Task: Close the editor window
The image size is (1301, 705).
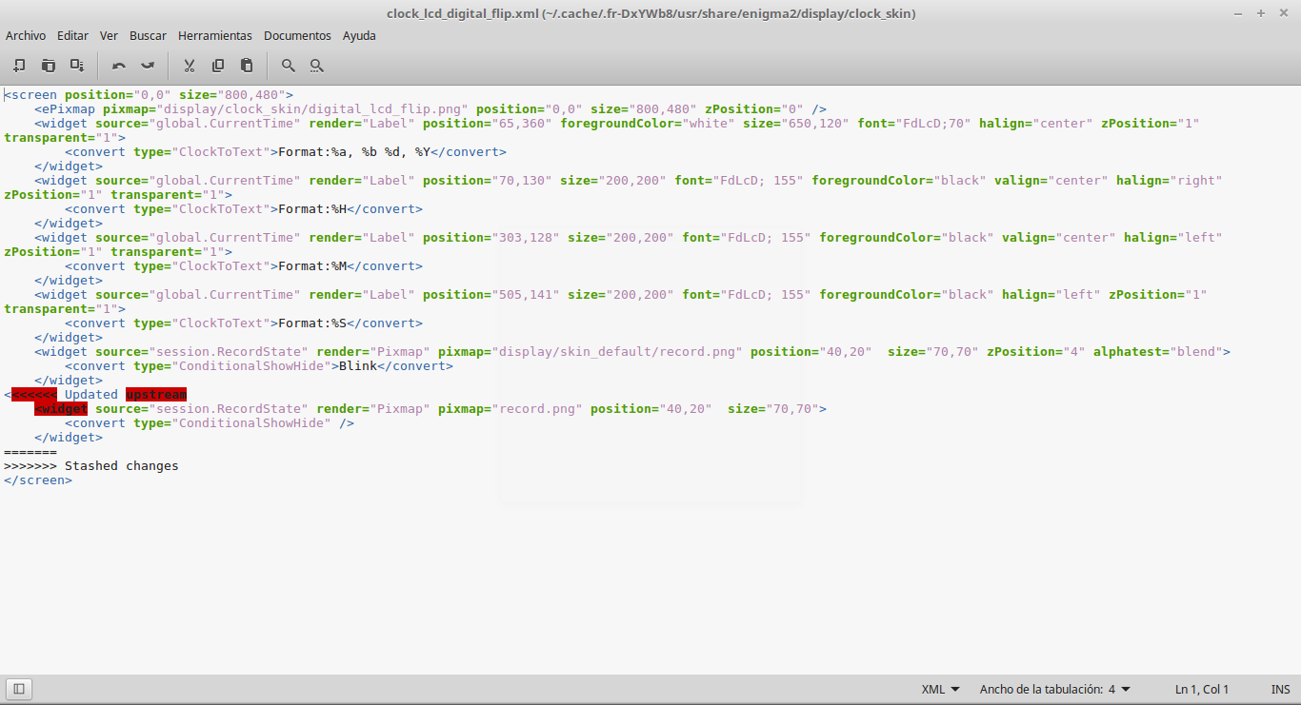Action: 1283,12
